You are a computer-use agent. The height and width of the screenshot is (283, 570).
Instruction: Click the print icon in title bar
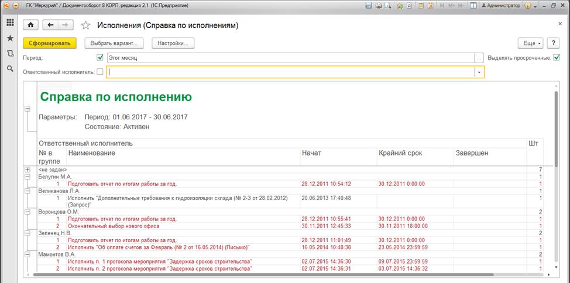pos(379,5)
